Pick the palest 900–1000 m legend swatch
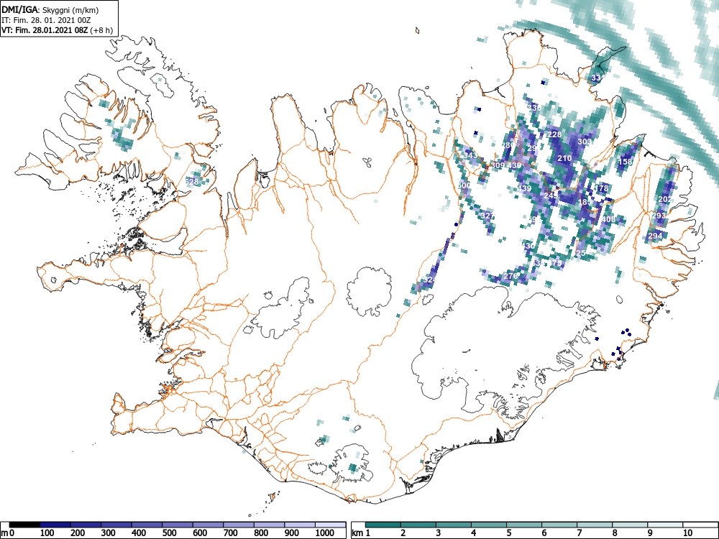The image size is (719, 539). pos(299,525)
